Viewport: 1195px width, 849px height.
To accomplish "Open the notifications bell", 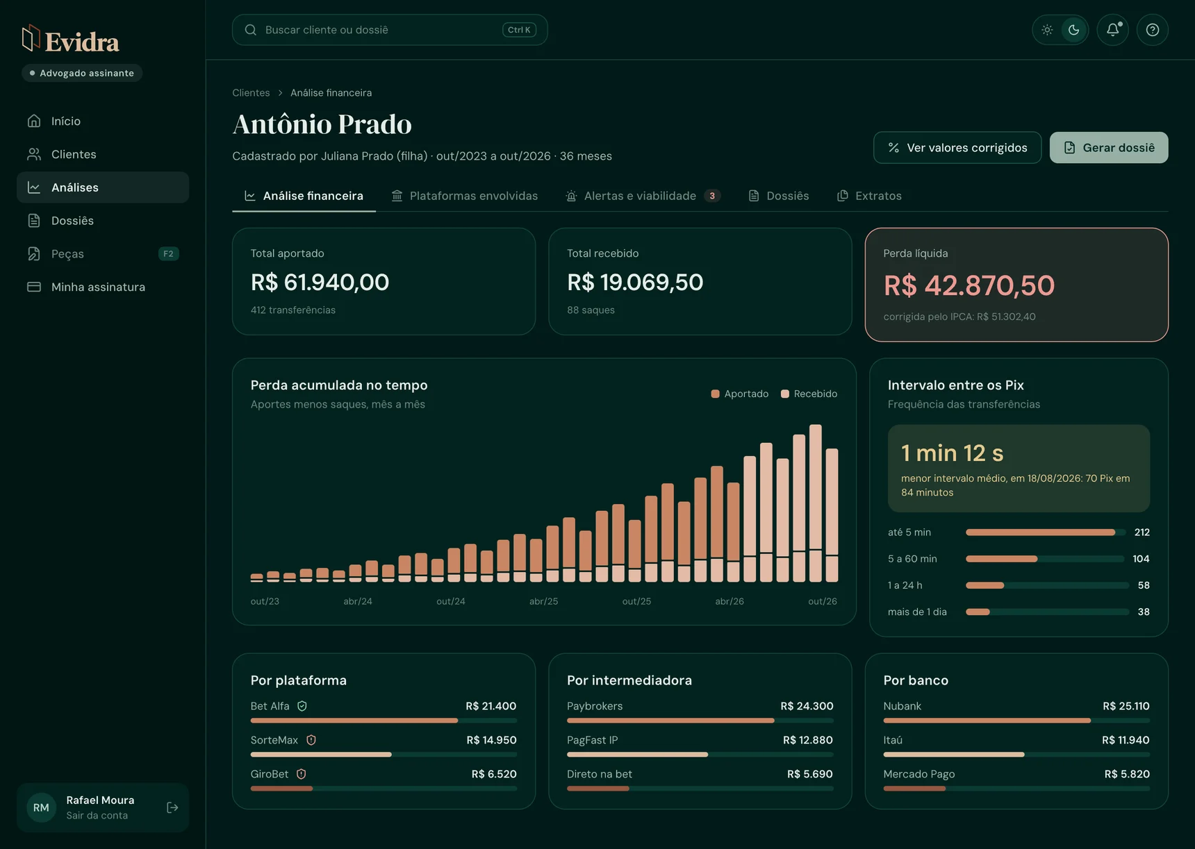I will pos(1112,30).
